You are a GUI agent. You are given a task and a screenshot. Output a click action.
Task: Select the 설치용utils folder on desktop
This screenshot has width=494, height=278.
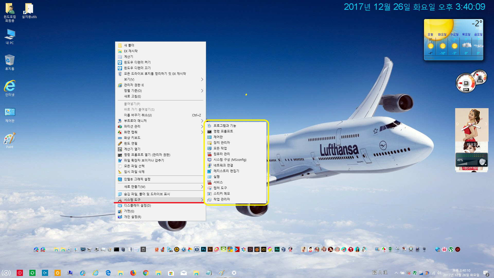(29, 11)
